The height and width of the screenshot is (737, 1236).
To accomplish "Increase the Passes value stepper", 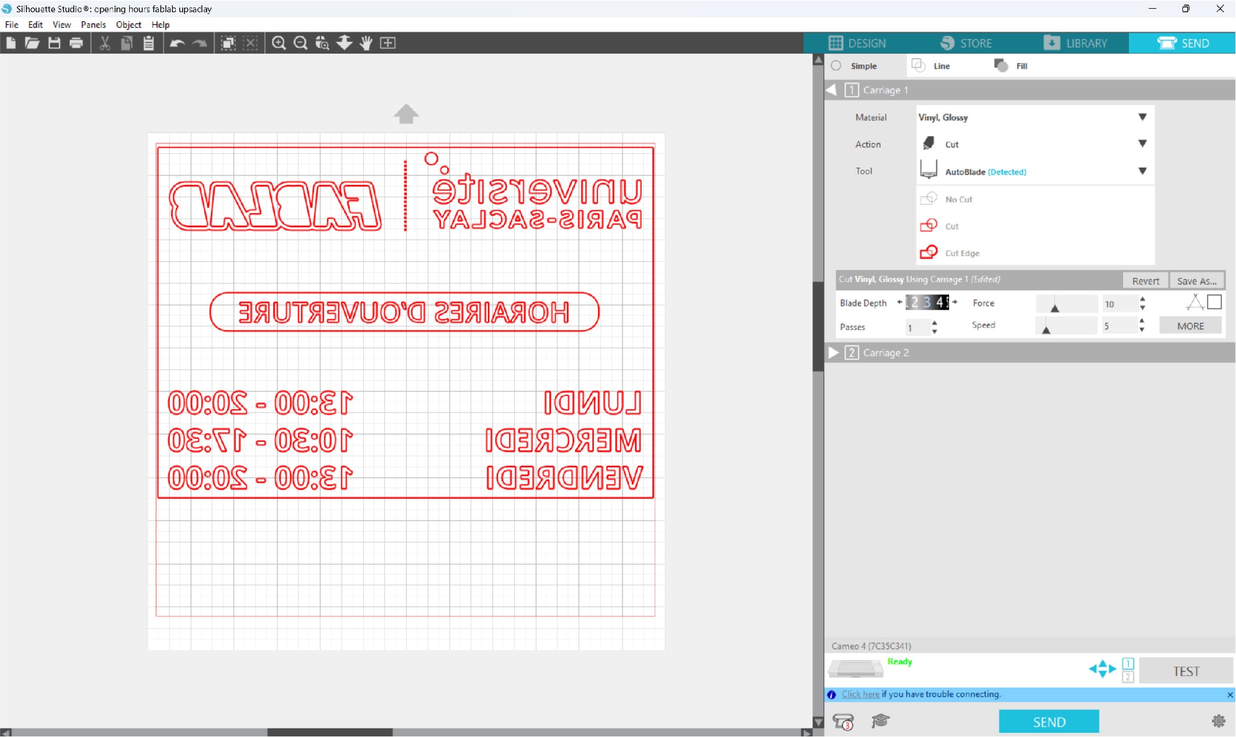I will click(935, 323).
